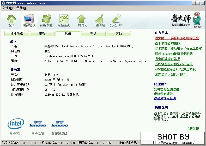Click the graphics manufacturer value 联想
Image resolution: width=206 pixels, height=146 pixels.
[x=47, y=51]
